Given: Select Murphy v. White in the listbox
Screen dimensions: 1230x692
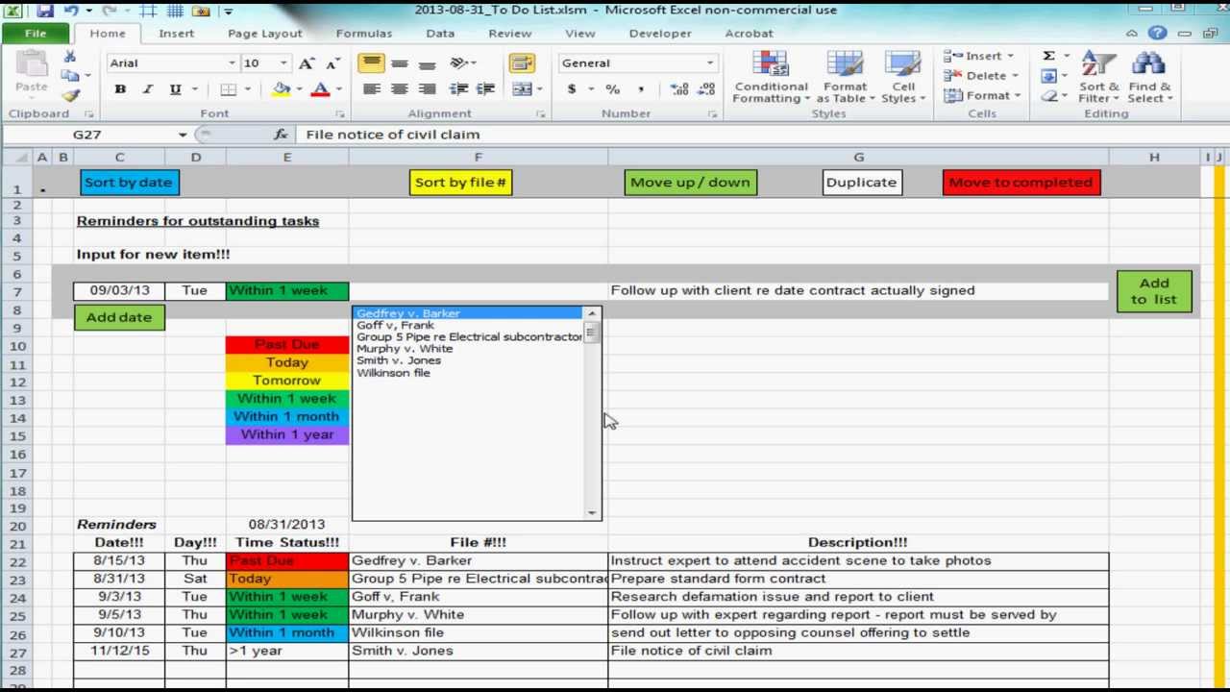Looking at the screenshot, I should point(404,349).
